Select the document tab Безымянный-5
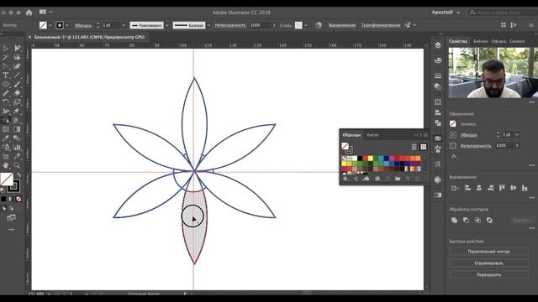538x302 pixels. pos(89,37)
